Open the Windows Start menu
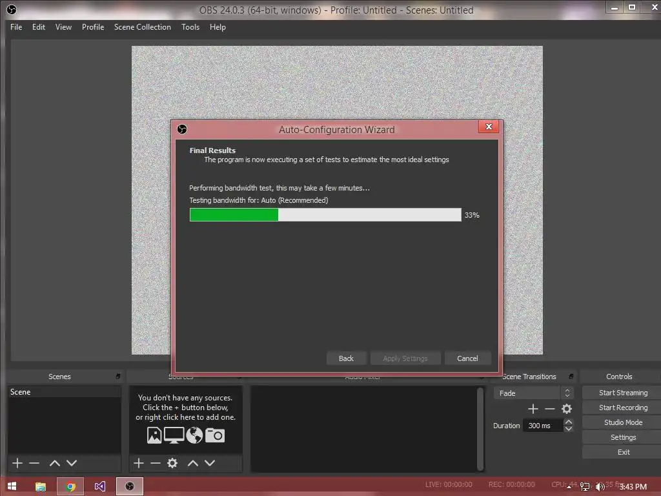661x496 pixels. coord(12,486)
